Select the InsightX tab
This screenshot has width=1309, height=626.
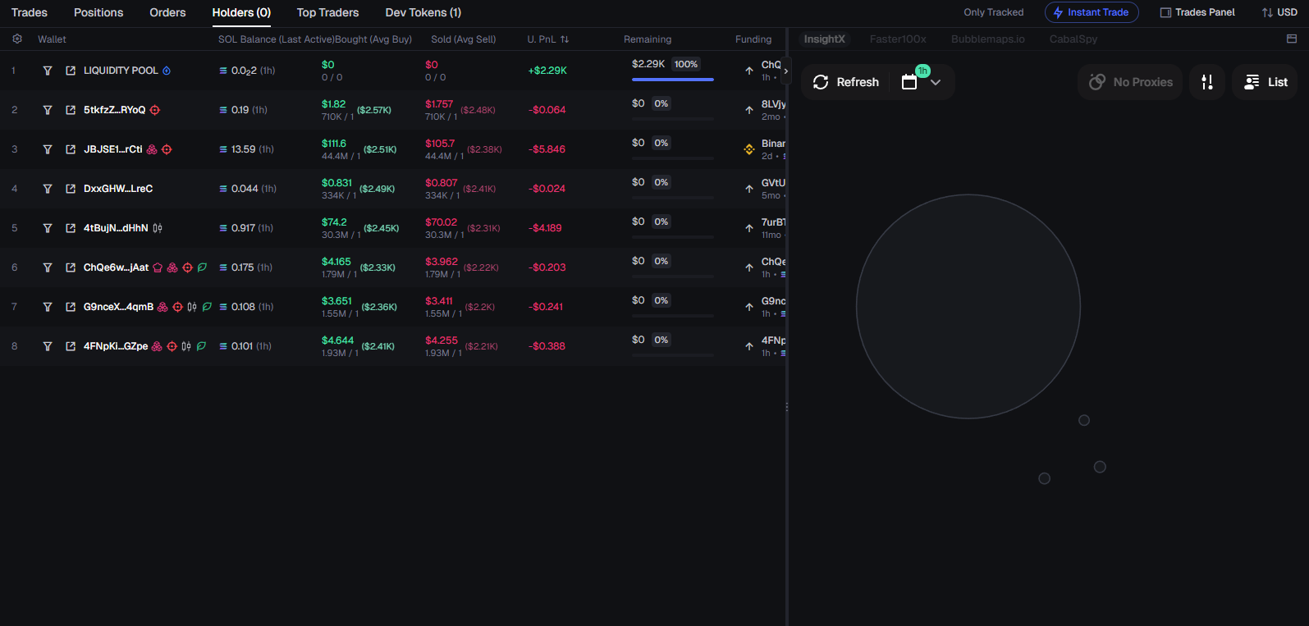(824, 39)
